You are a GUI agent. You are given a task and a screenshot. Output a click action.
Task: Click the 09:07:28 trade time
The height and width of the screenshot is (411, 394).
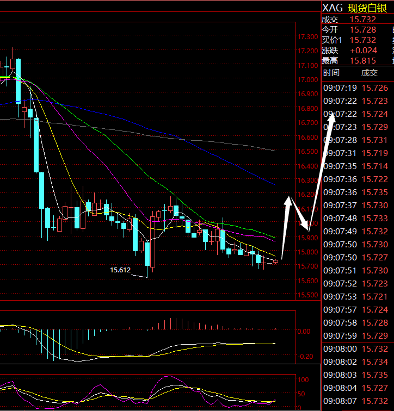[x=340, y=140]
